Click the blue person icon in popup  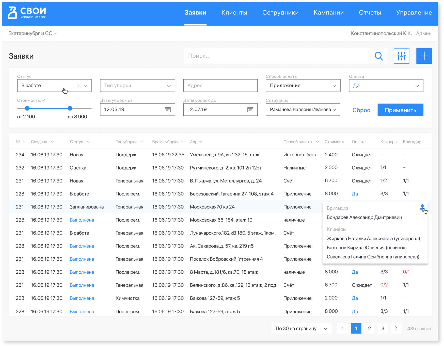[x=422, y=207]
